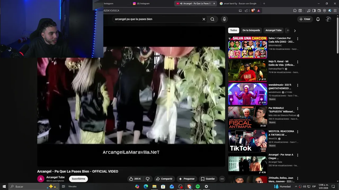
Task: Click the YouTube search input field
Action: tap(158, 19)
